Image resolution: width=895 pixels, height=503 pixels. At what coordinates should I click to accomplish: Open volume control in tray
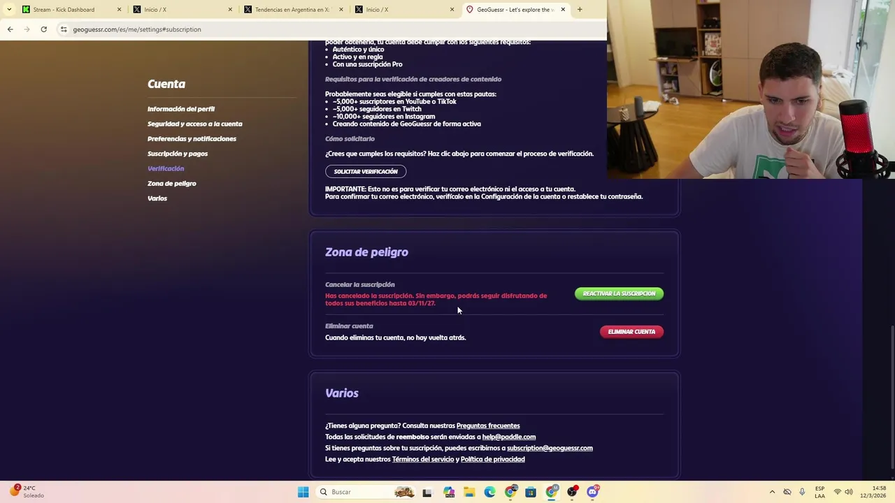tap(849, 492)
